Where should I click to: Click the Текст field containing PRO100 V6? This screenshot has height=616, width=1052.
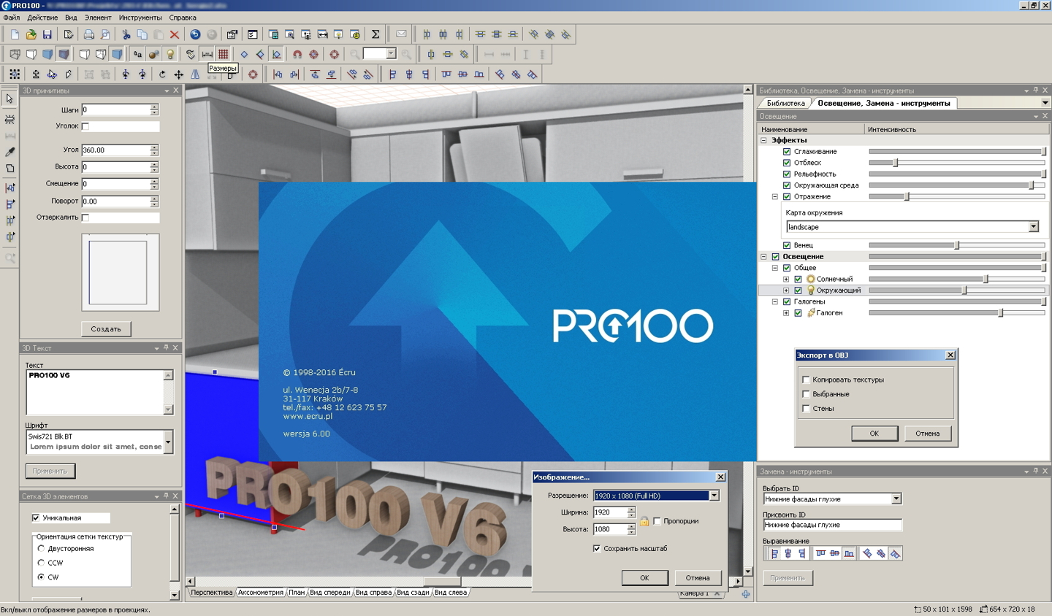94,392
